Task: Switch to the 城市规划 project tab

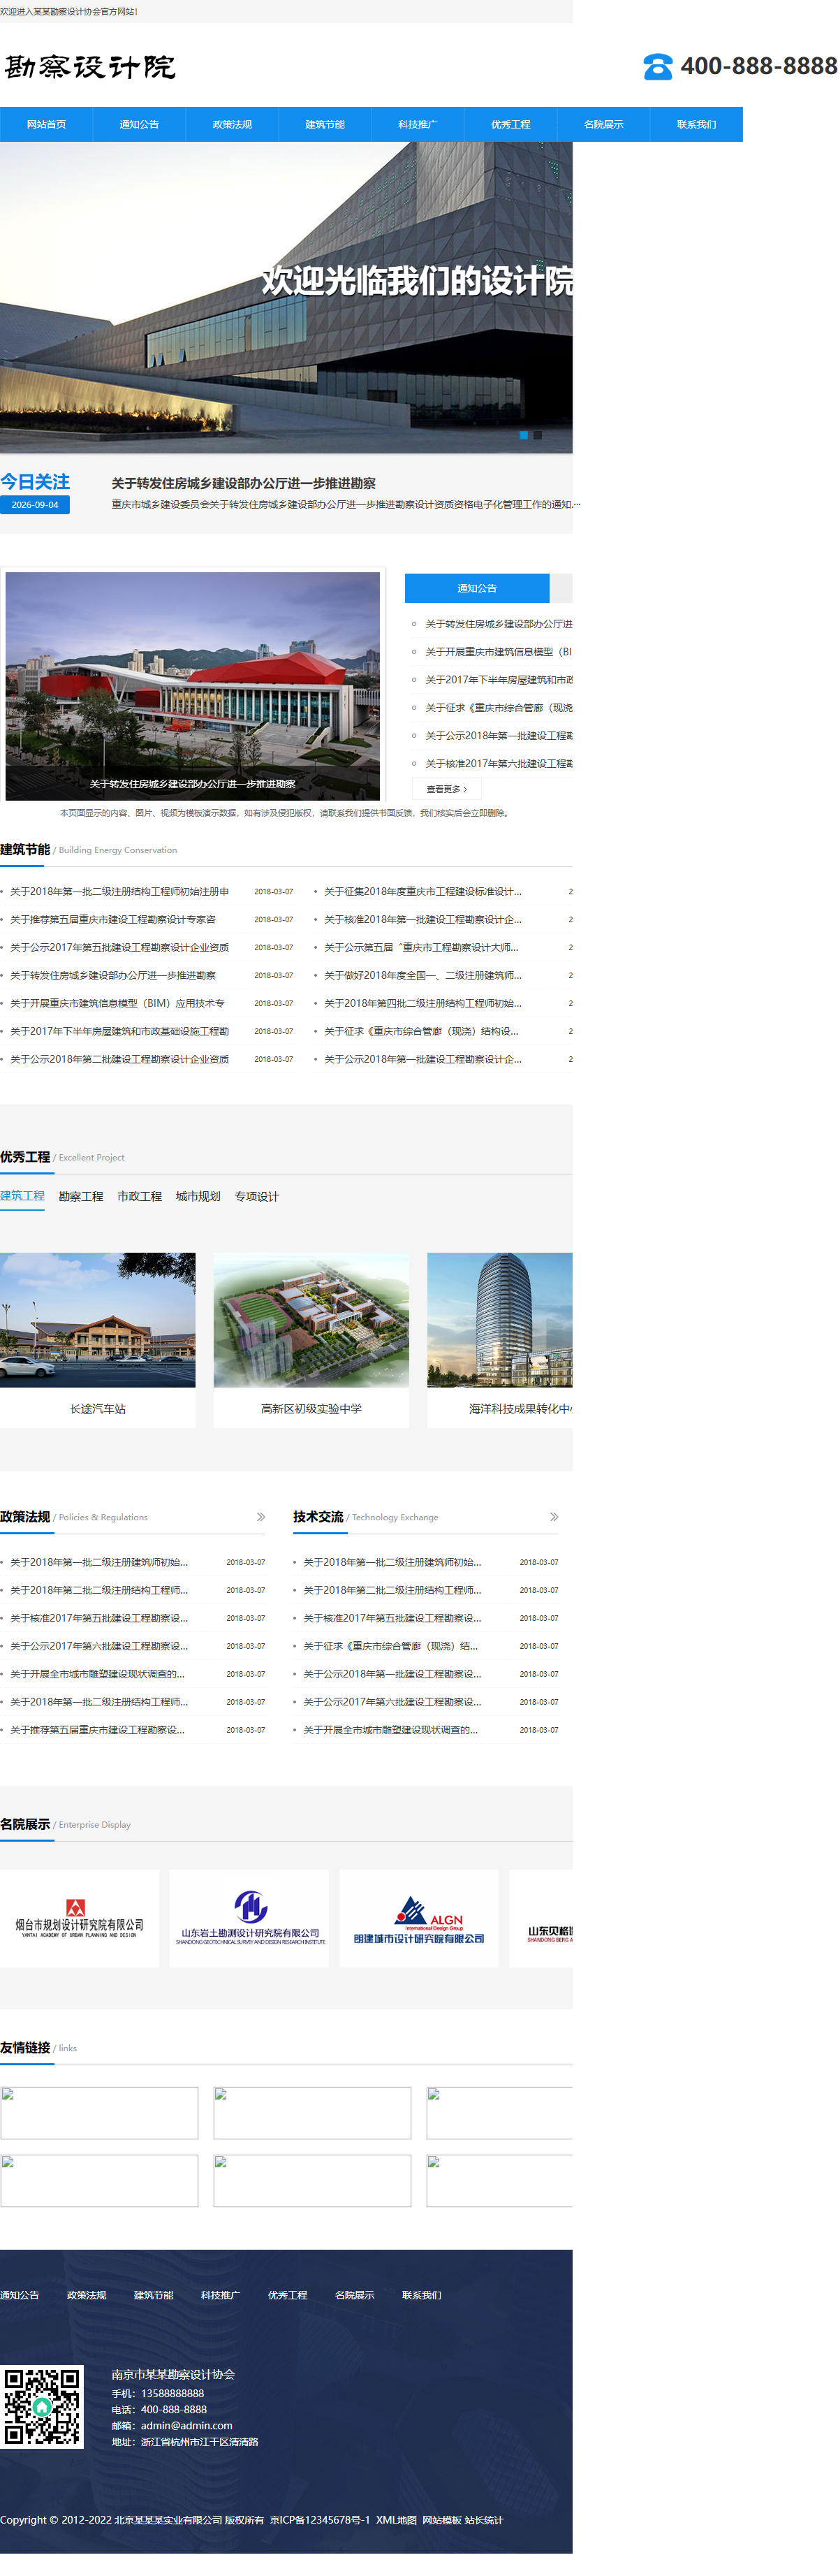Action: click(198, 1196)
